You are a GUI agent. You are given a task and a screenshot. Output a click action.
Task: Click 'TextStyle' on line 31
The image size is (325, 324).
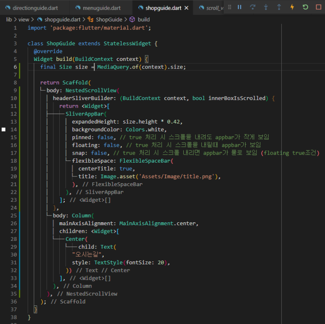108,263
